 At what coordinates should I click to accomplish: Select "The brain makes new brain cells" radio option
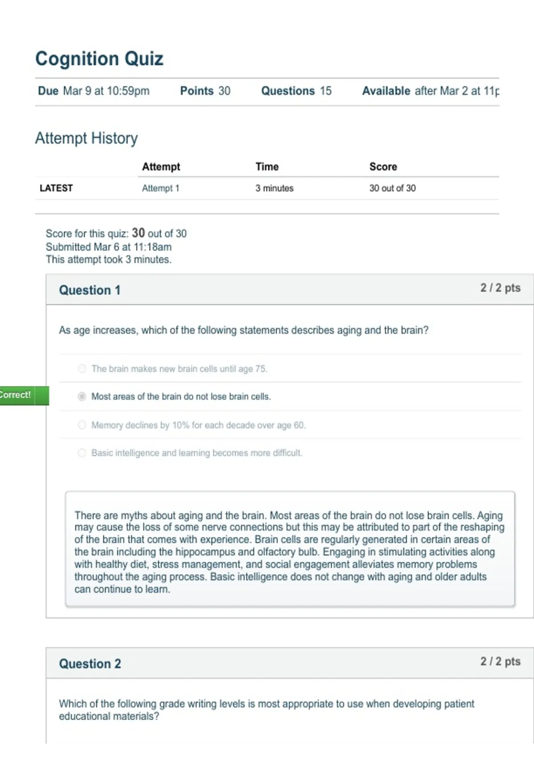pyautogui.click(x=82, y=368)
